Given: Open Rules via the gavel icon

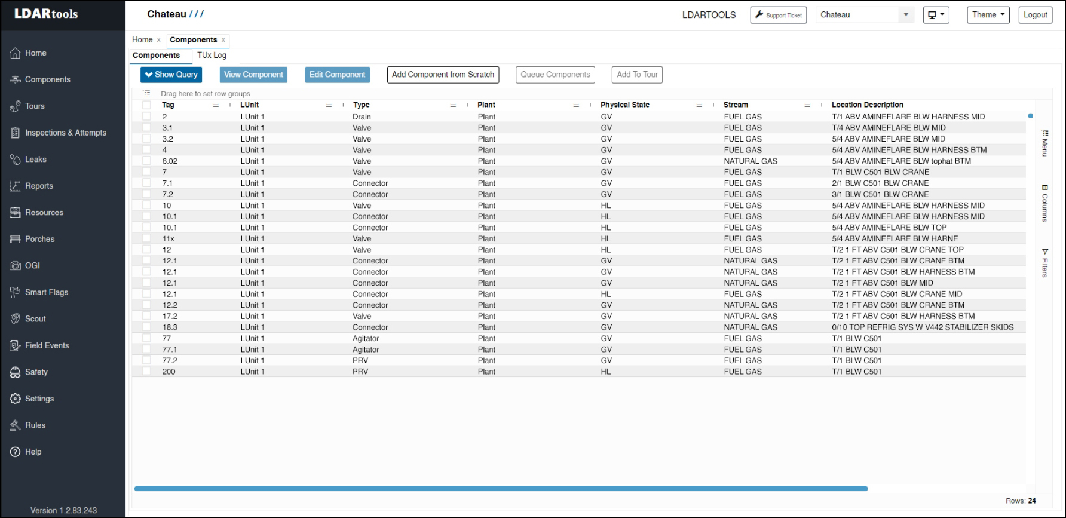Looking at the screenshot, I should (16, 425).
